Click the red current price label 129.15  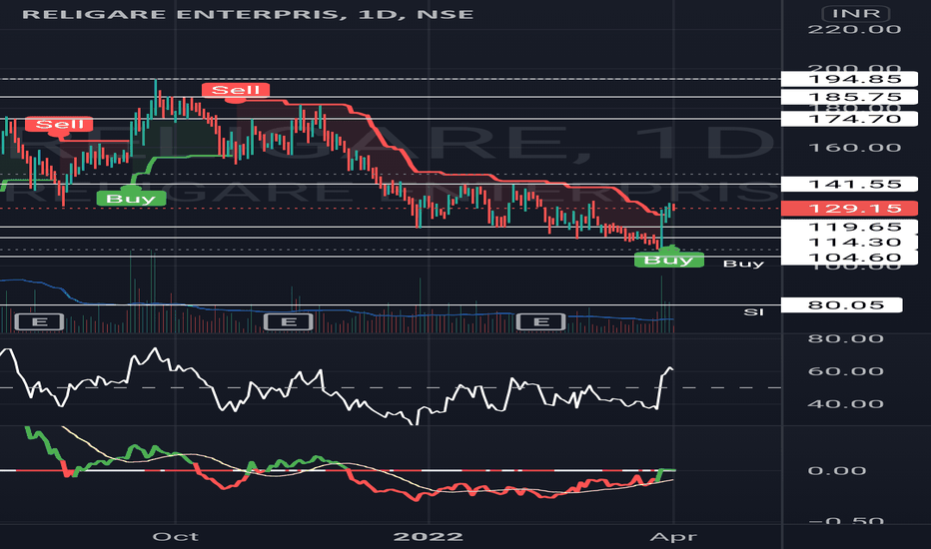[849, 209]
